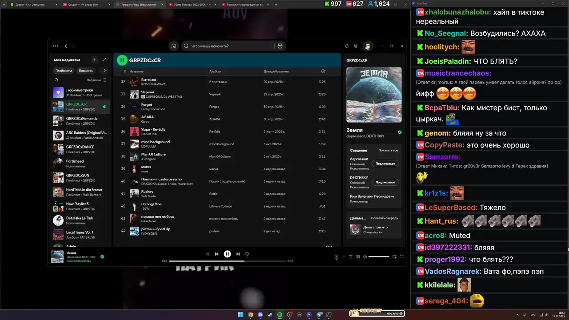Image resolution: width=569 pixels, height=320 pixels.
Task: Open the Portishead artist in the library
Action: [x=80, y=163]
